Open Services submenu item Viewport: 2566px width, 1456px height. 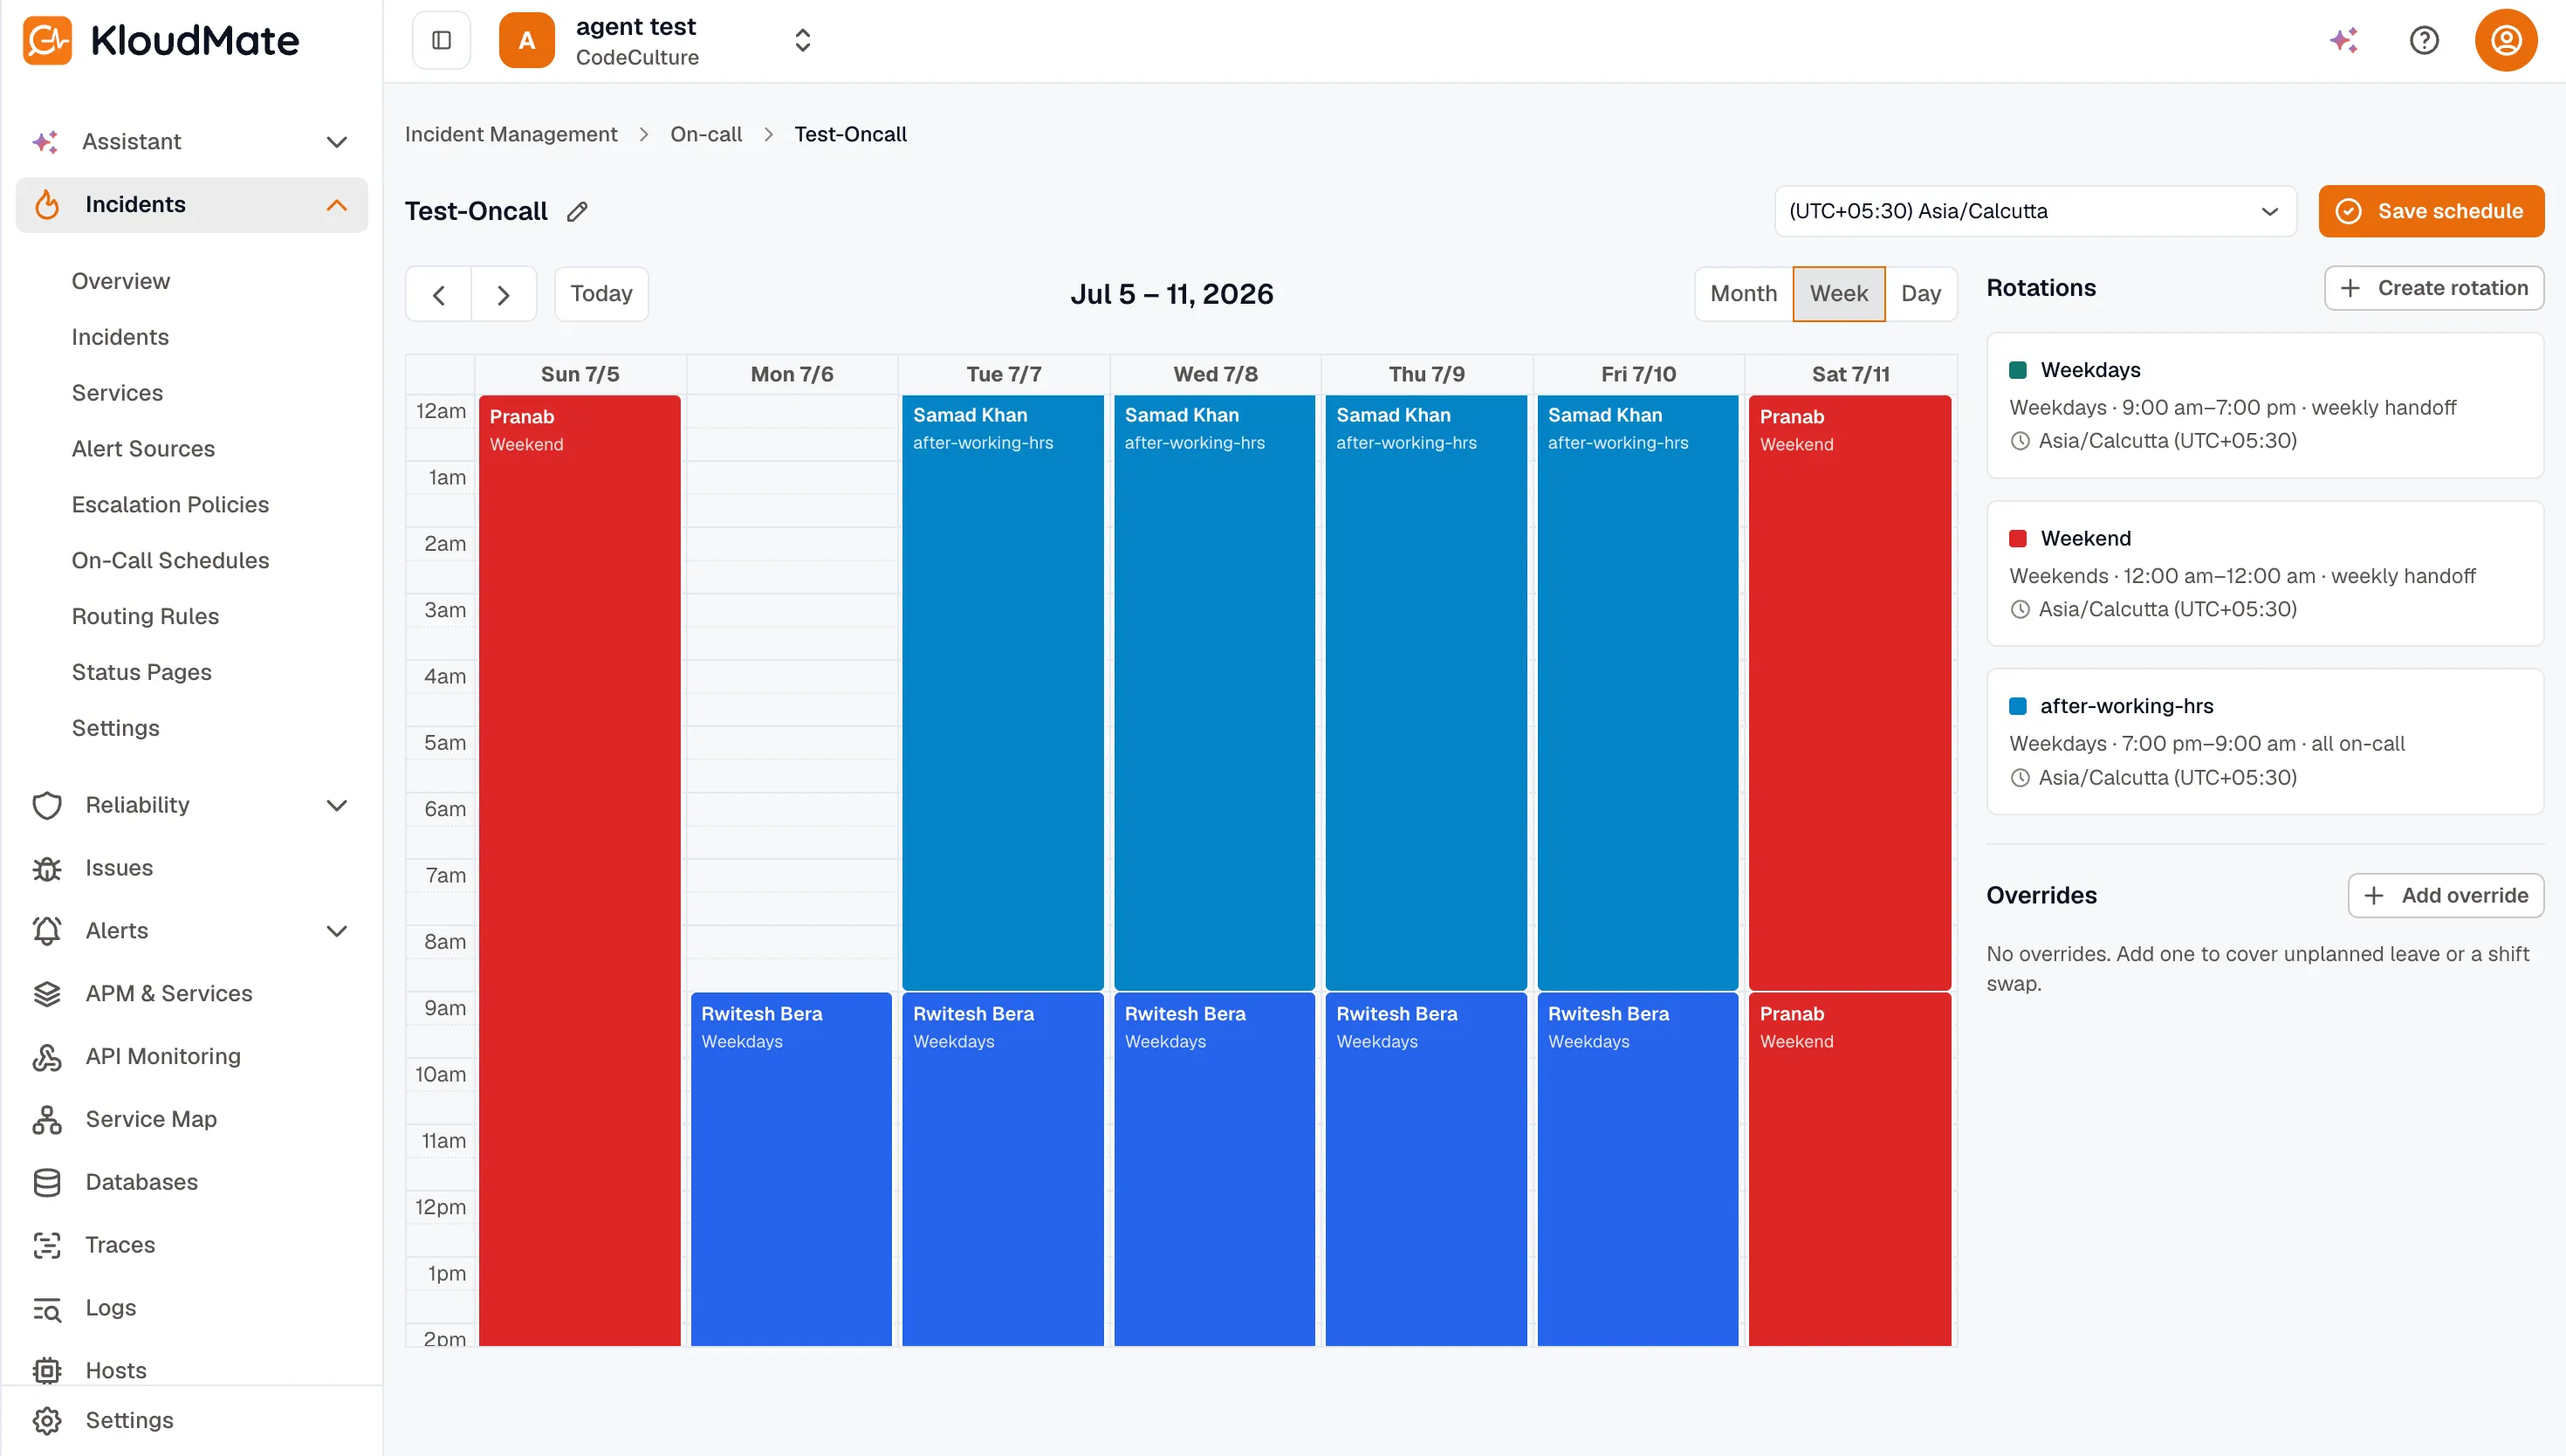pyautogui.click(x=117, y=393)
